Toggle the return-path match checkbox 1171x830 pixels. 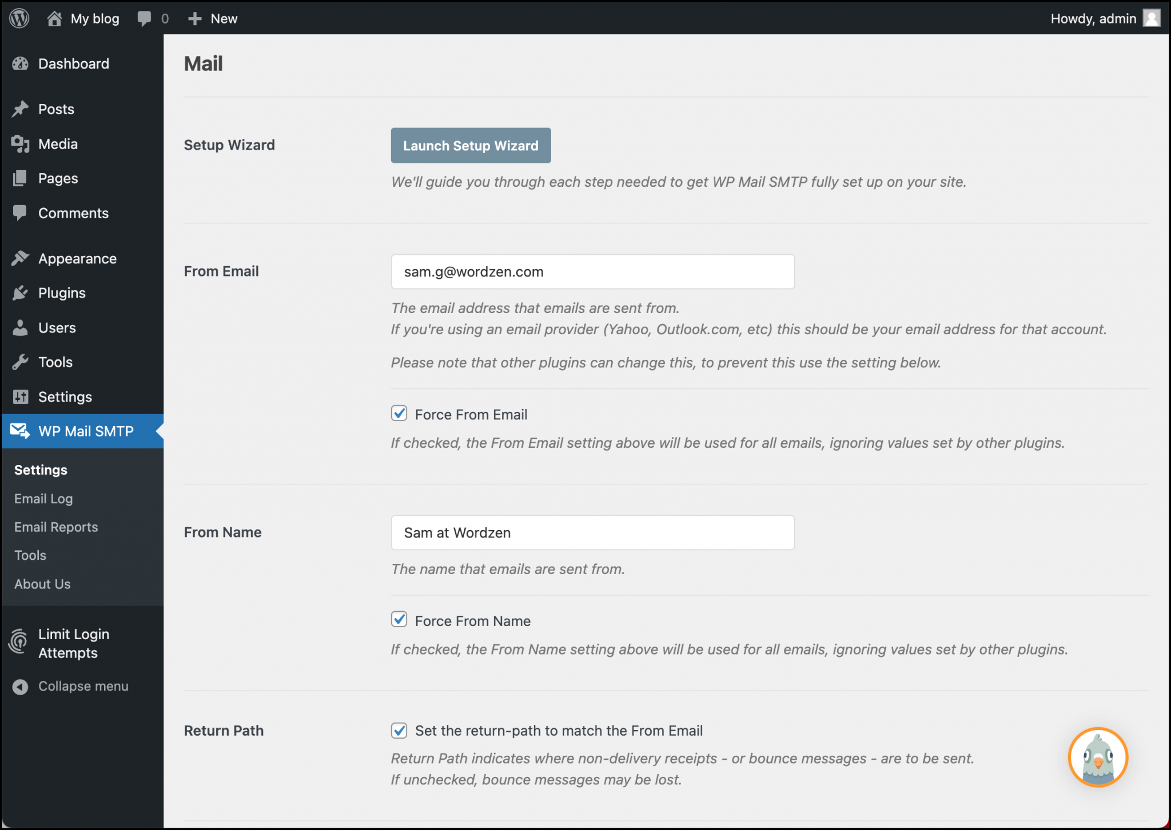point(399,731)
